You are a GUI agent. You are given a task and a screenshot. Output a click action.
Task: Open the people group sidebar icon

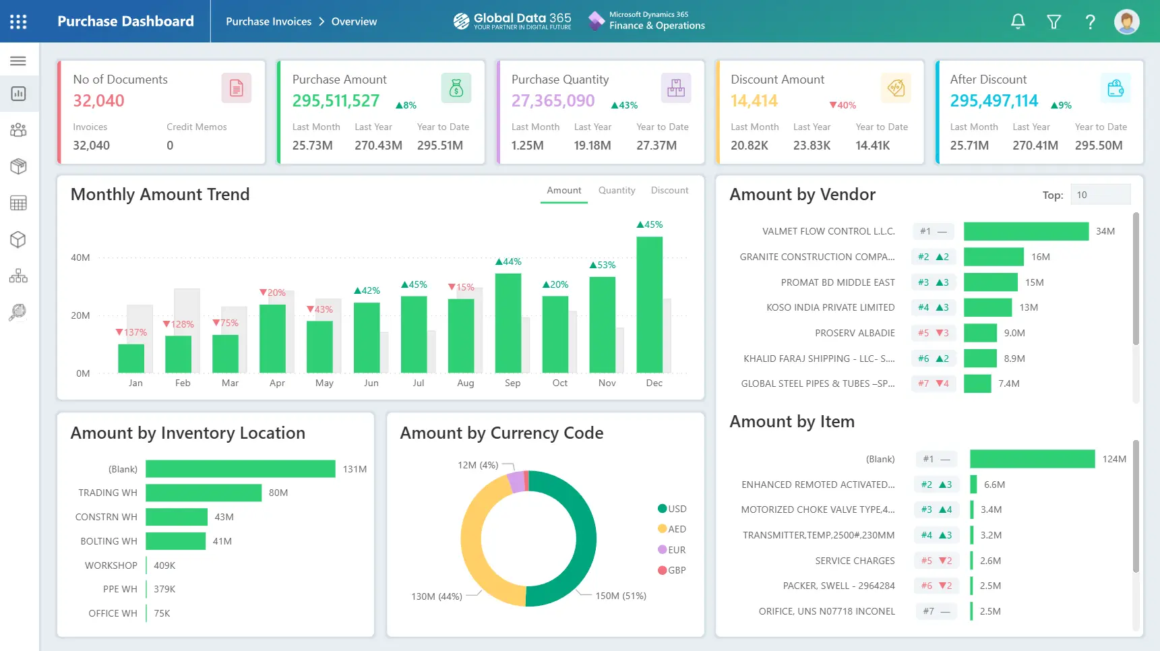18,130
